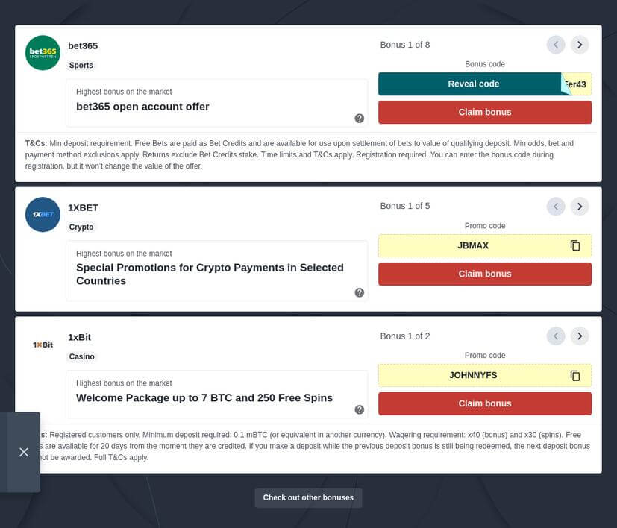Copy the JOHNNYFS promo code

click(x=574, y=375)
